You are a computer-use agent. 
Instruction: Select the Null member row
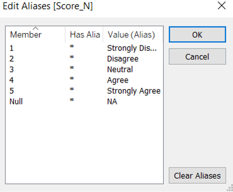(16, 102)
